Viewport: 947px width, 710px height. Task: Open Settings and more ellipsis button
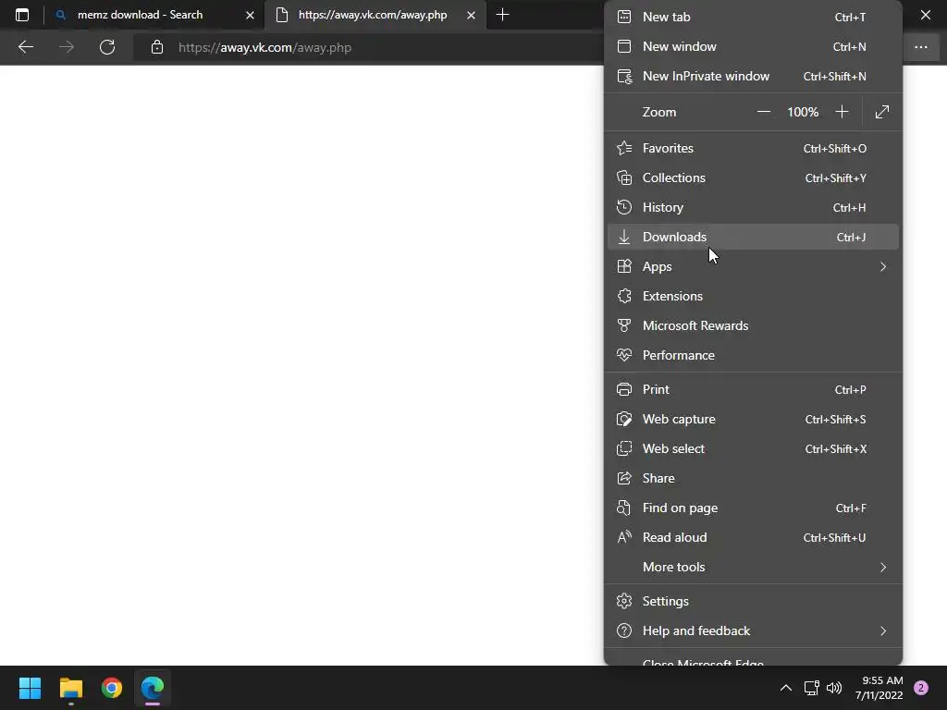pyautogui.click(x=920, y=47)
